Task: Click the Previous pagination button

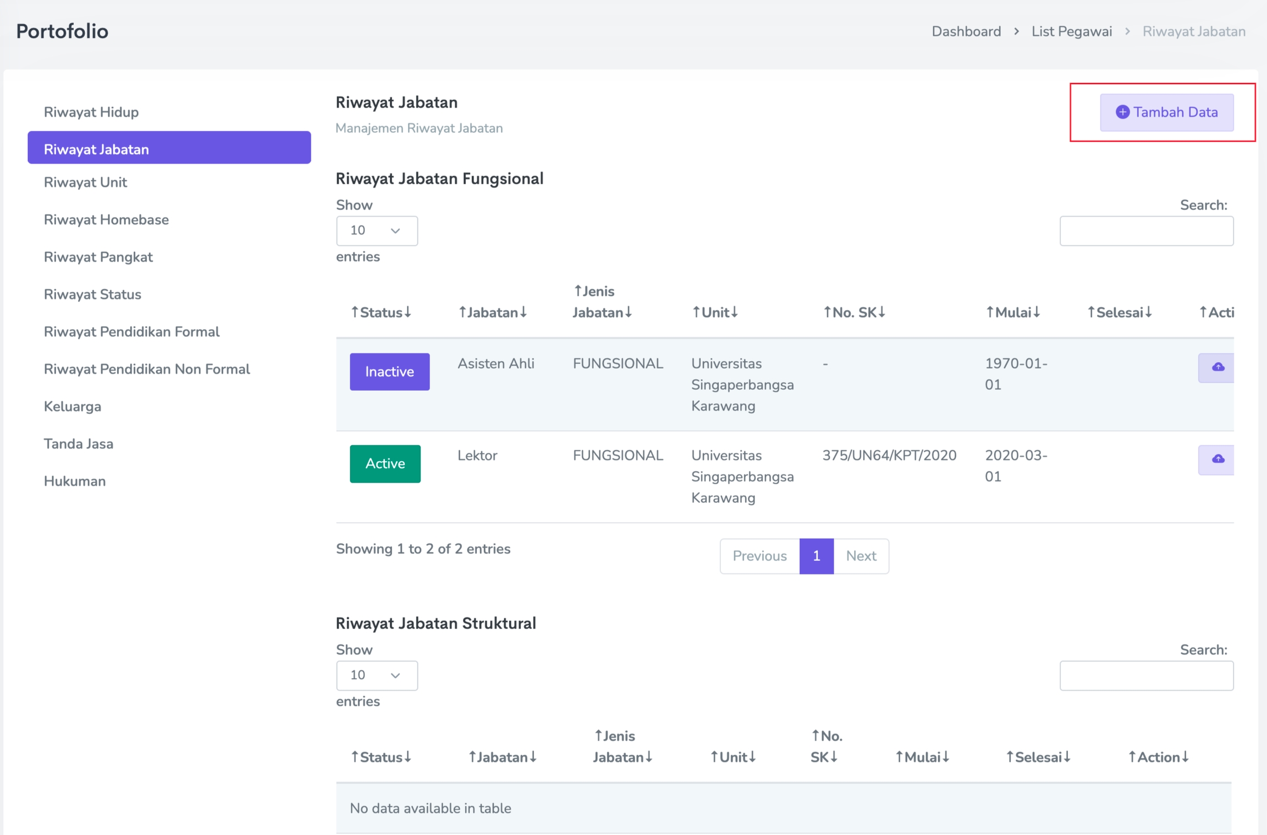Action: [759, 556]
